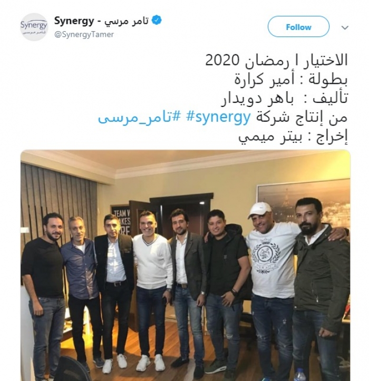
Task: Open display name Synergy - تامر مرسي
Action: coord(101,21)
